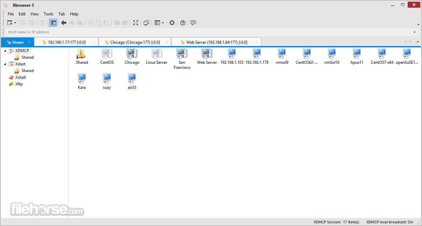422x226 pixels.
Task: Click the feedback speech bubble icon
Action: pos(193,23)
